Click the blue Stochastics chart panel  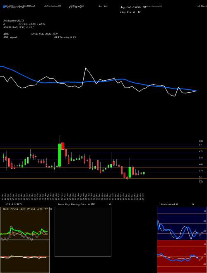click(182, 223)
